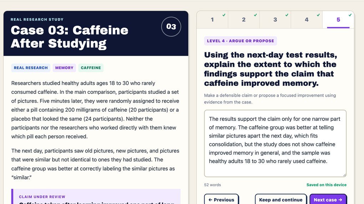
Task: Click the MEMORY tag
Action: pos(64,68)
